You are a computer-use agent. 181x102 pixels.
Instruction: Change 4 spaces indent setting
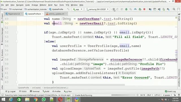(167, 95)
